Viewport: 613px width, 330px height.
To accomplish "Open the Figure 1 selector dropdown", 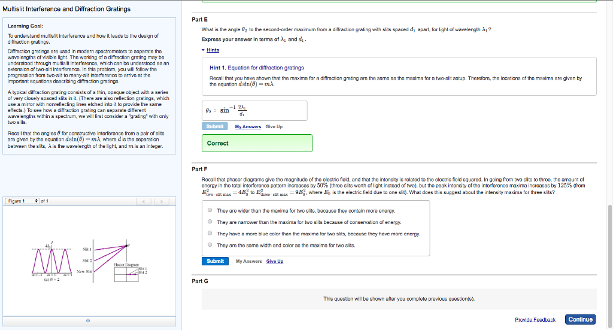I will pos(22,201).
